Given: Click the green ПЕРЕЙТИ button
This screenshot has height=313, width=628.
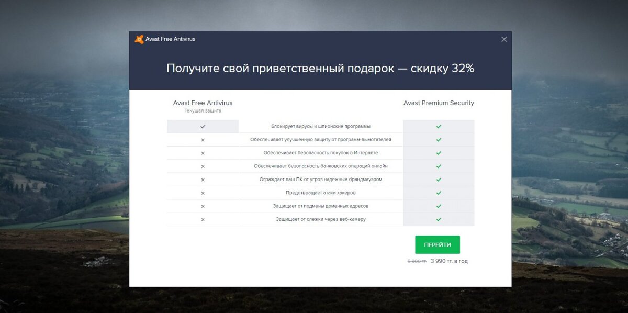Looking at the screenshot, I should pos(438,244).
